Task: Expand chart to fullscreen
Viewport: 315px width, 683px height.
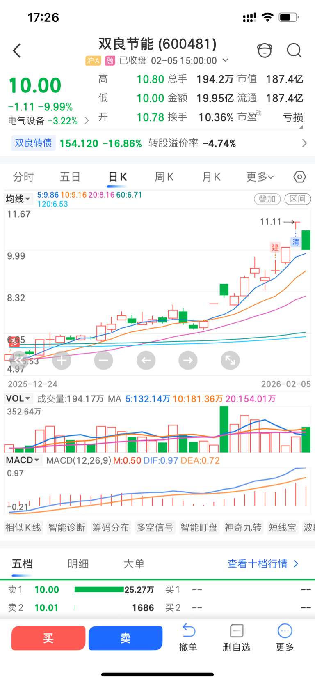Action: click(230, 361)
